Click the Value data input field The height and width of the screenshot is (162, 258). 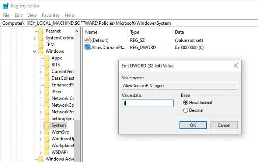pos(147,103)
